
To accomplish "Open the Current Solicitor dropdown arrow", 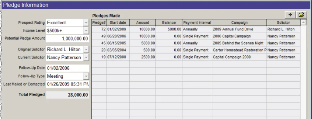I will pyautogui.click(x=86, y=58).
